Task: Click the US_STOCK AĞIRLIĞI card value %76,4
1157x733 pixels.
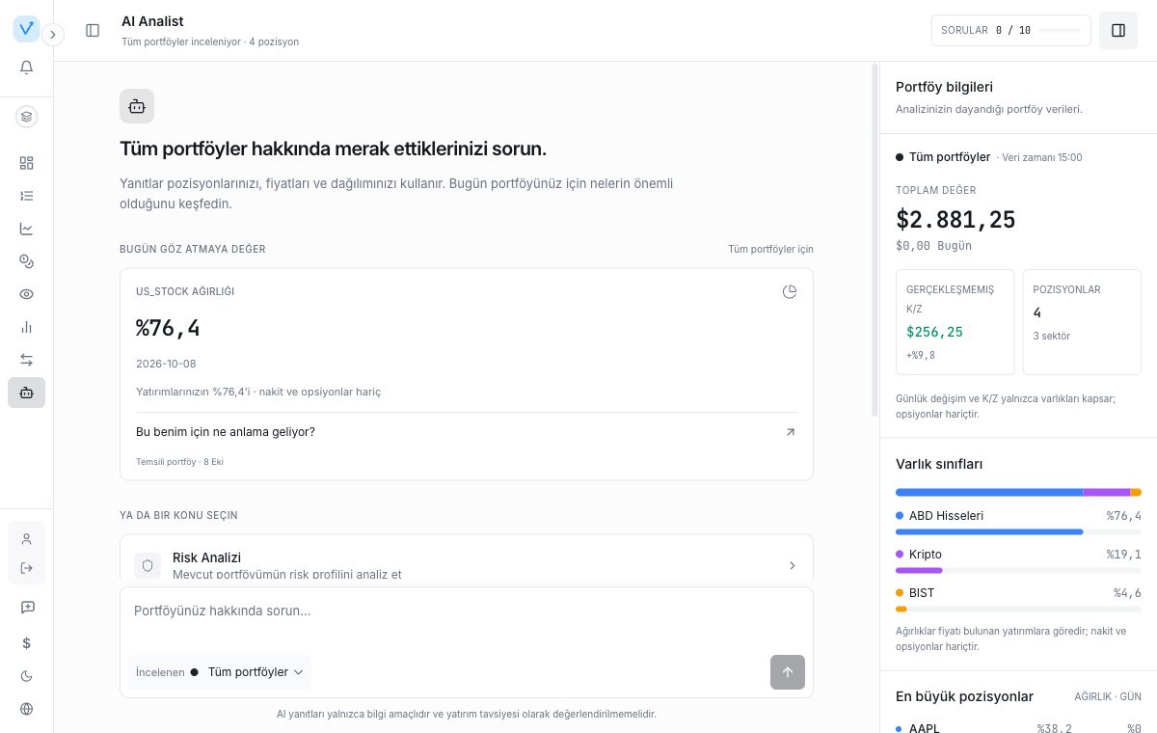Action: [168, 328]
